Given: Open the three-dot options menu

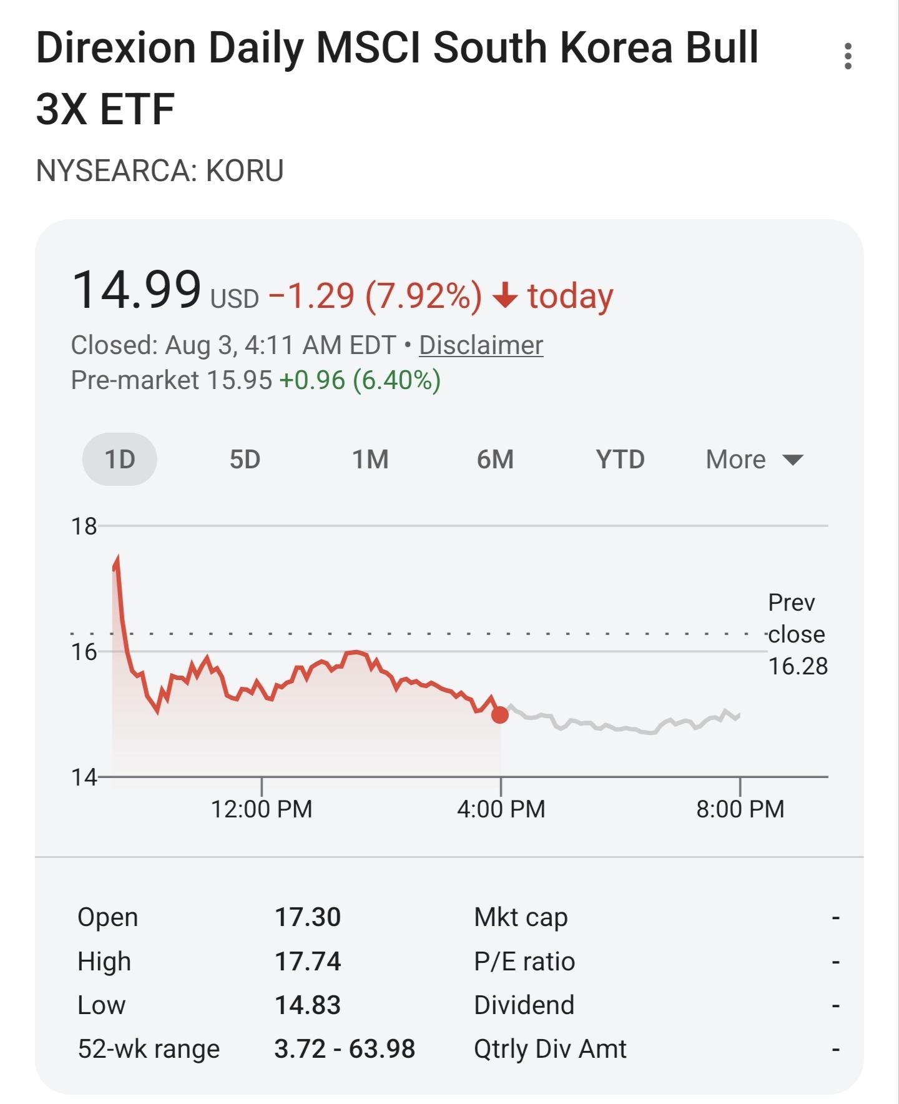Looking at the screenshot, I should [x=847, y=56].
